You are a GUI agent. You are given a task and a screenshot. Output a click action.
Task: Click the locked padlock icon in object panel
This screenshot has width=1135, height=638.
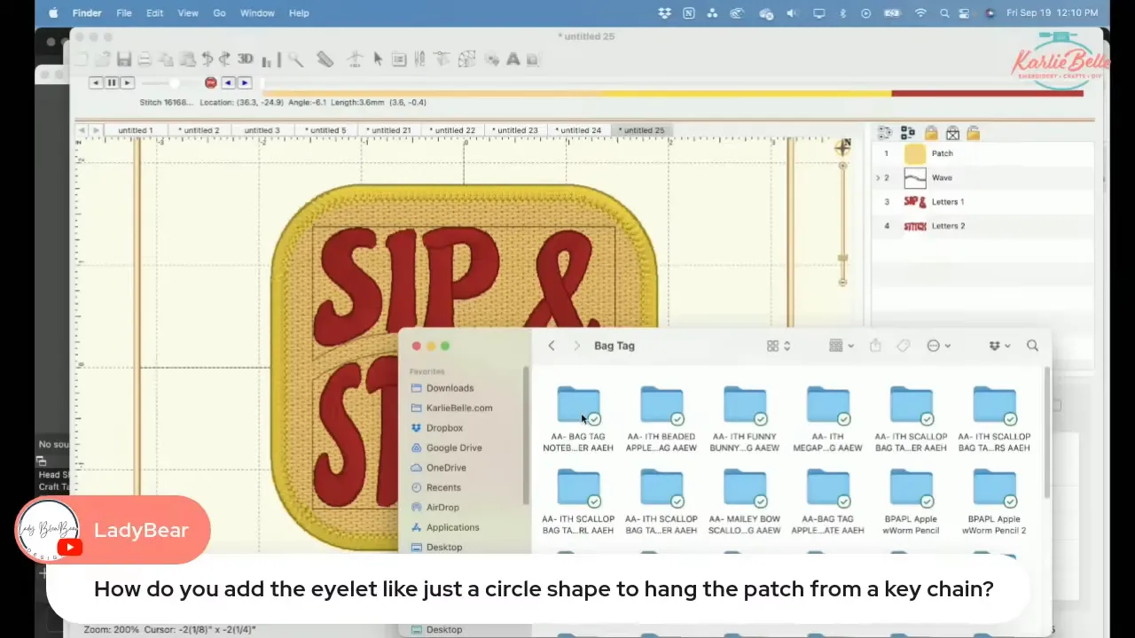coord(931,133)
